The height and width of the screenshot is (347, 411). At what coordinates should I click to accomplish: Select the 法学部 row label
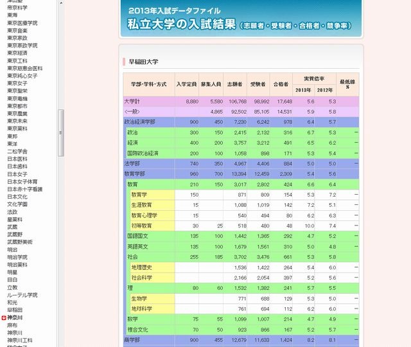(x=132, y=164)
